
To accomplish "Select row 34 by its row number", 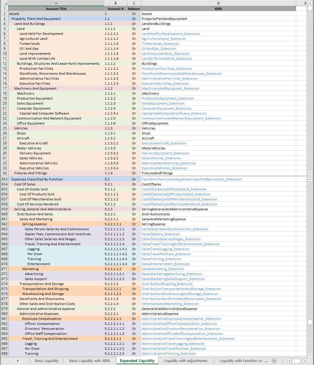I will (x=4, y=173).
